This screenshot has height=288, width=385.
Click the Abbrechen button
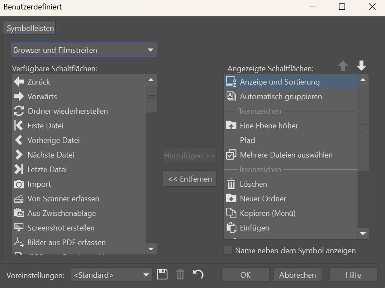[298, 275]
